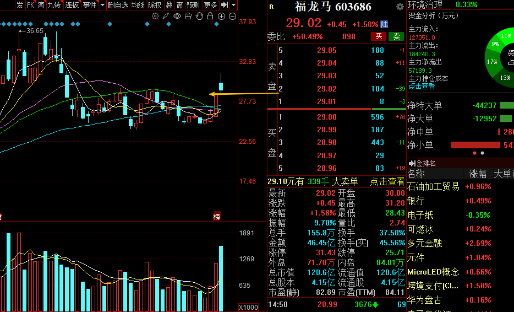Click last blue diamond event marker above chart
This screenshot has width=514, height=312.
tap(217, 24)
